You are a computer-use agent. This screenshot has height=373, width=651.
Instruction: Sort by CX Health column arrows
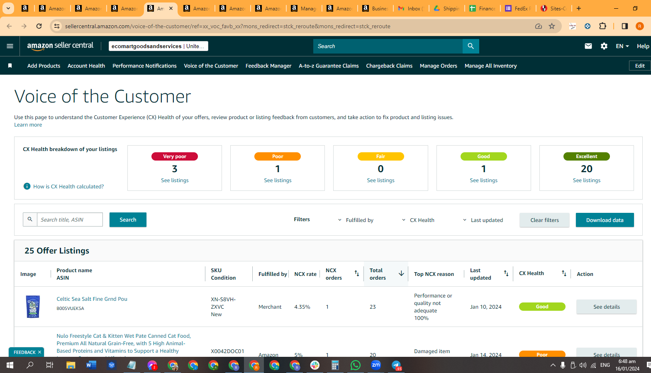click(564, 273)
